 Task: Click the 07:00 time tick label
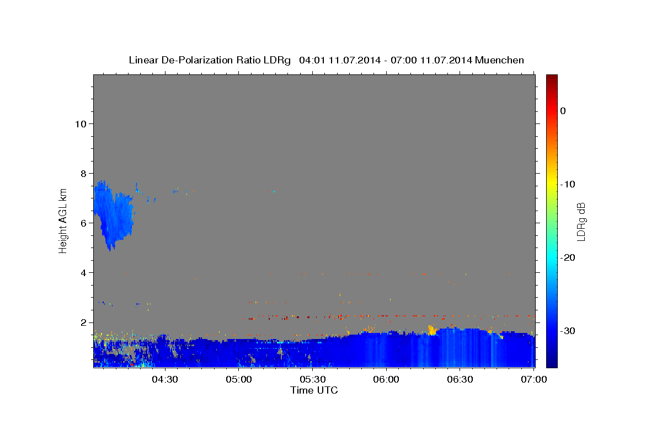pyautogui.click(x=533, y=379)
